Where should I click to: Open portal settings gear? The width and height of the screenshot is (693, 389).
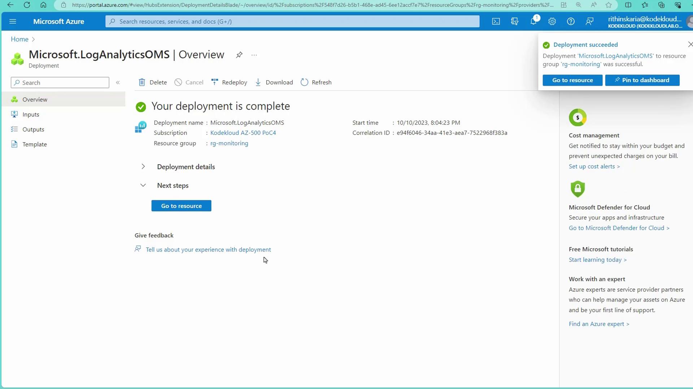552,22
